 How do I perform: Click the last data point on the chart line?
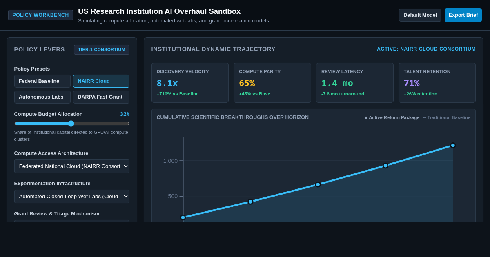click(x=453, y=145)
